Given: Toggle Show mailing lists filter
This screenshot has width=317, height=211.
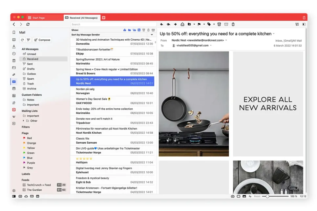Looking at the screenshot, I should [134, 30].
